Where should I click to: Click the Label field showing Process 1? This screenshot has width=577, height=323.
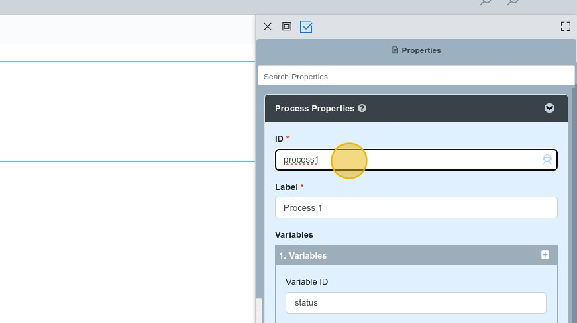[x=416, y=207]
